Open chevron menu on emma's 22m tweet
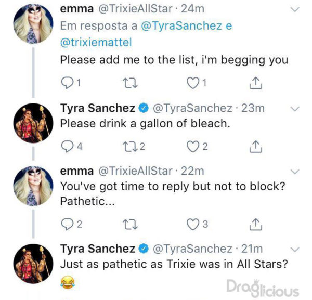312x300 pixels. coord(295,172)
